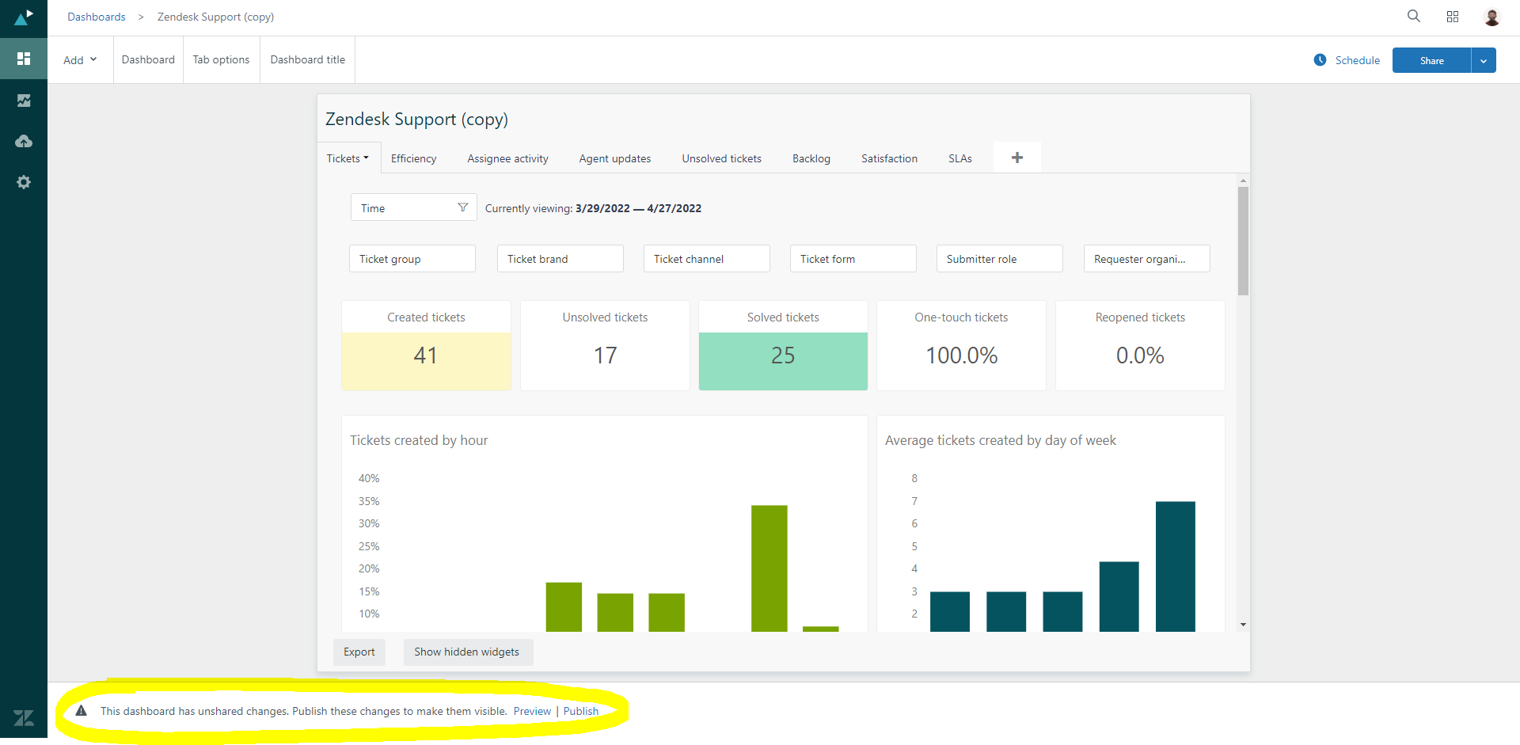
Task: Click the Zendesk Explore logo icon
Action: point(24,17)
